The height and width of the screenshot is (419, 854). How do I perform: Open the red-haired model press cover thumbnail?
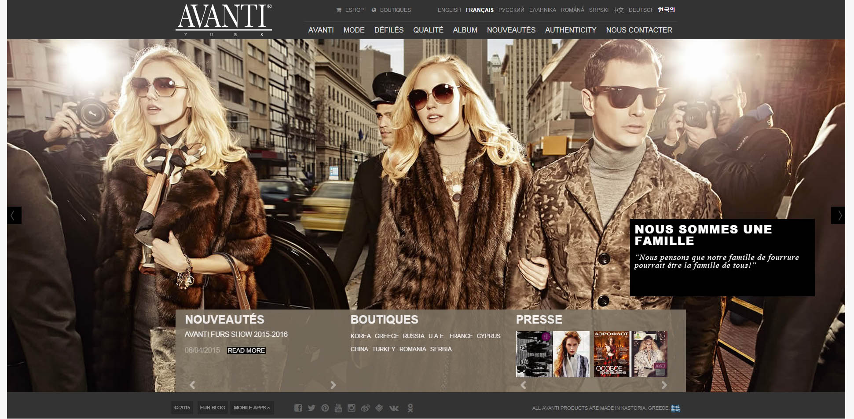pyautogui.click(x=572, y=354)
